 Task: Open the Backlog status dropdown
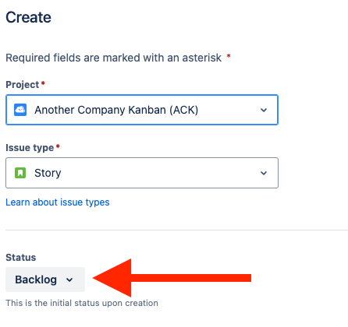tap(45, 280)
